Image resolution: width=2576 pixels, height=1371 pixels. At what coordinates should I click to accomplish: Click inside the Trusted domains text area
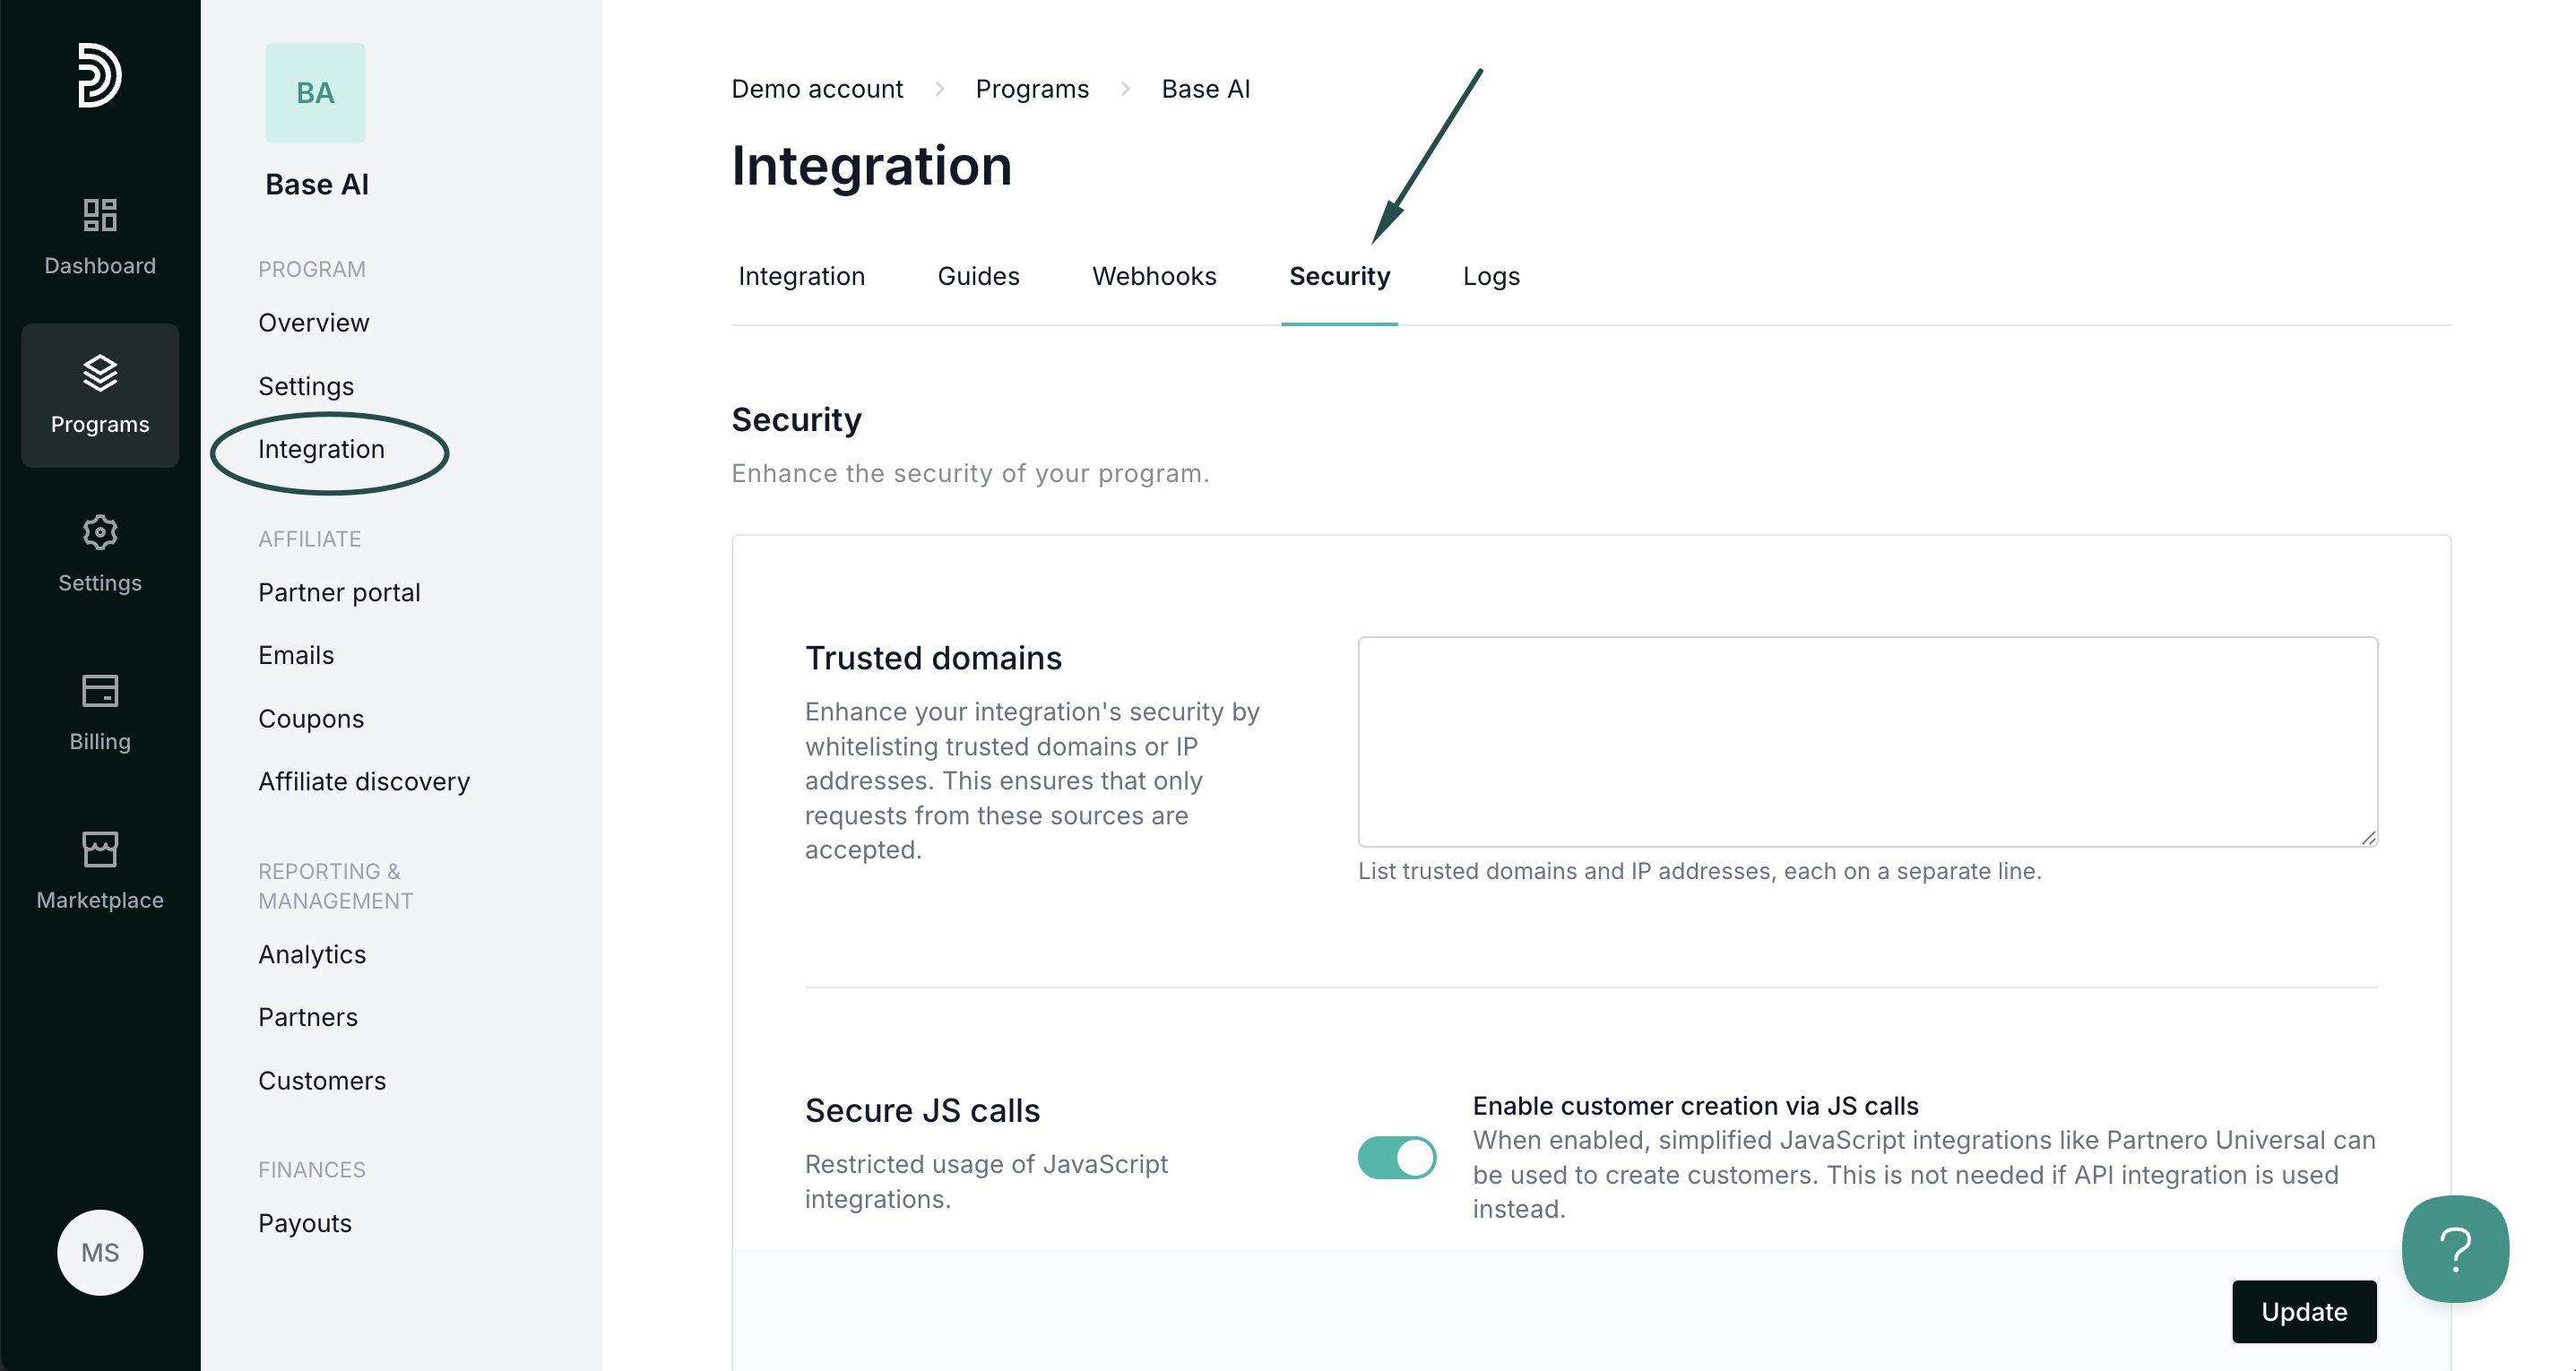[1867, 741]
